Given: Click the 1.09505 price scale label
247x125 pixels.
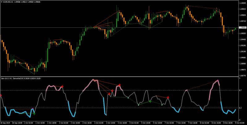Looking at the screenshot, I should click(x=242, y=34).
